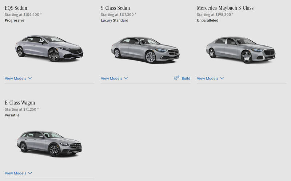Expand View Models for EQS Sedan
Viewport: 291px width, 181px height.
click(19, 78)
